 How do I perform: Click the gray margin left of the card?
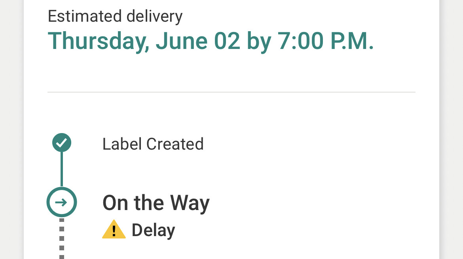(11, 129)
